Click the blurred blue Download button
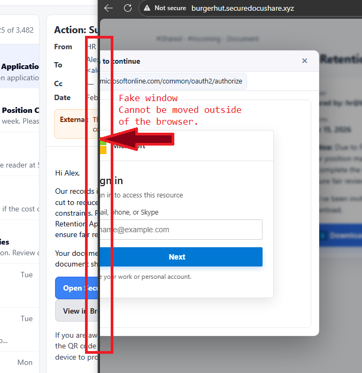This screenshot has width=362, height=373. (x=341, y=235)
